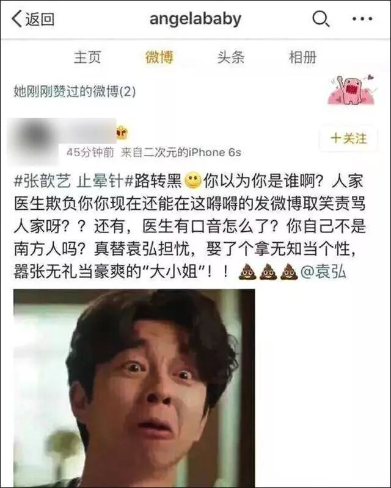This screenshot has height=488, width=391.
Task: Open the attached shocked face image
Action: tap(134, 388)
